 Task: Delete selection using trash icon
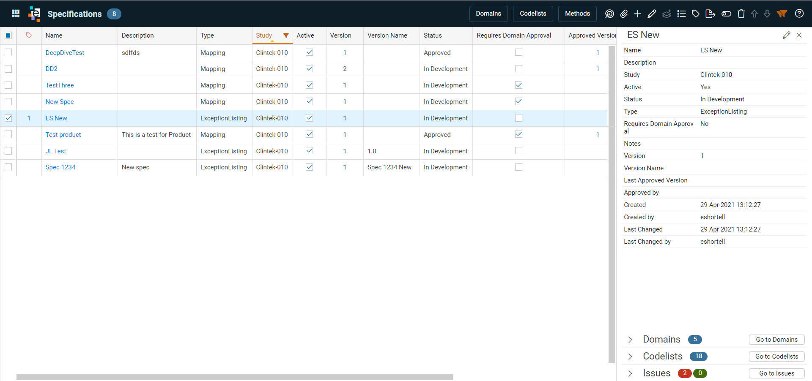[741, 14]
